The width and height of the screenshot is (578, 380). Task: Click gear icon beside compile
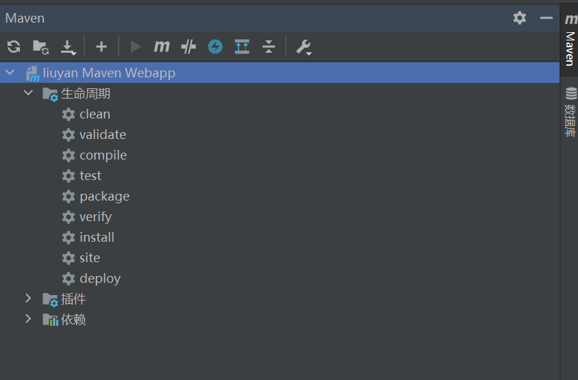point(69,155)
